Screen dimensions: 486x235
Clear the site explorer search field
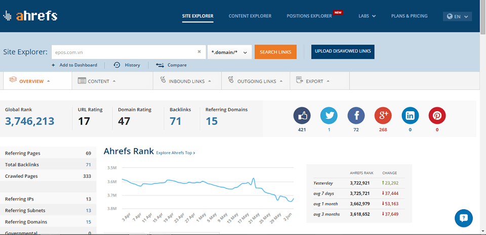[199, 52]
